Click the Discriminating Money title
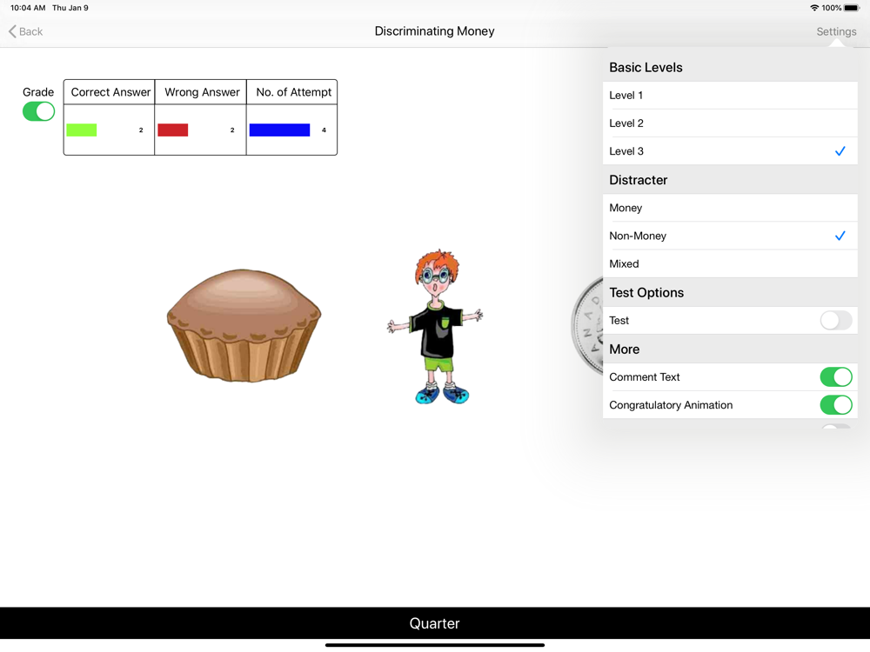Screen dimensions: 870x652 point(434,31)
